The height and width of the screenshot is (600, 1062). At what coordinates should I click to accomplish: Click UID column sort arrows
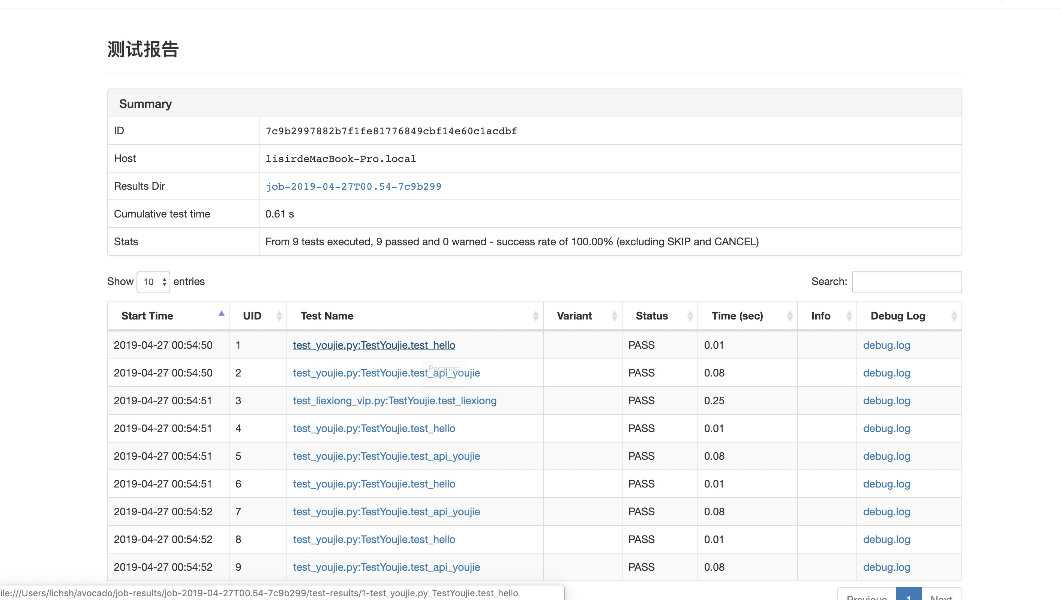(279, 316)
